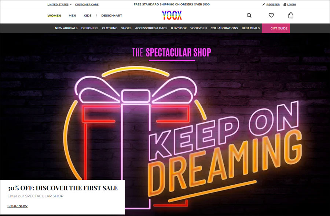Click the 30% Off first sale headline
The height and width of the screenshot is (216, 330).
[62, 188]
